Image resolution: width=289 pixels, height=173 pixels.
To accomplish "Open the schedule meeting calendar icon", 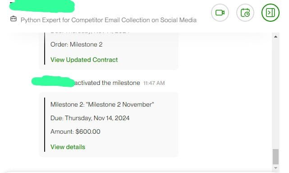I will click(x=245, y=13).
